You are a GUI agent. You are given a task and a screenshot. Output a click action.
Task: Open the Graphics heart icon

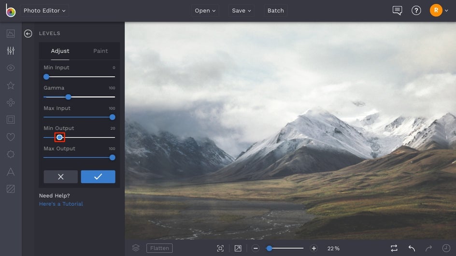coord(11,137)
